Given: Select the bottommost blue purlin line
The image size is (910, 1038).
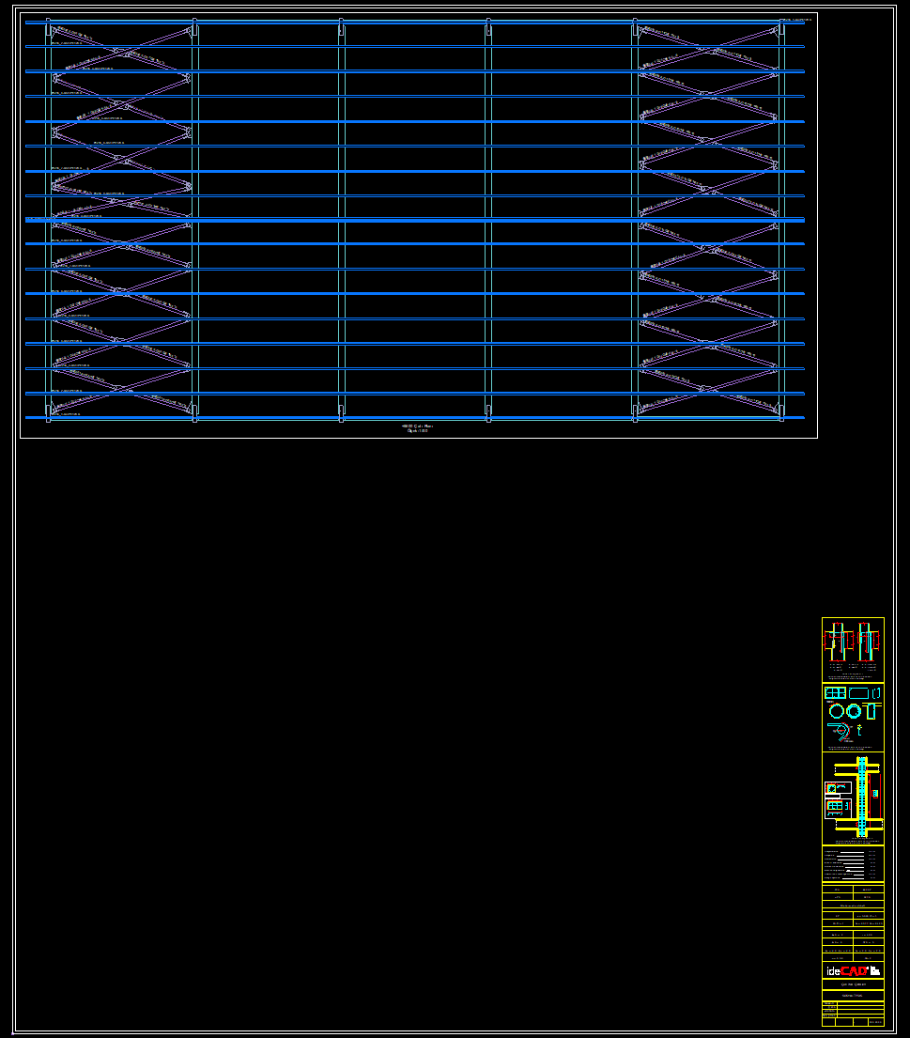Looking at the screenshot, I should (x=413, y=417).
